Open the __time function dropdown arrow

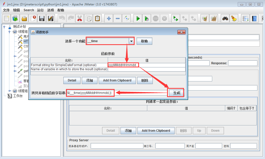[131, 41]
